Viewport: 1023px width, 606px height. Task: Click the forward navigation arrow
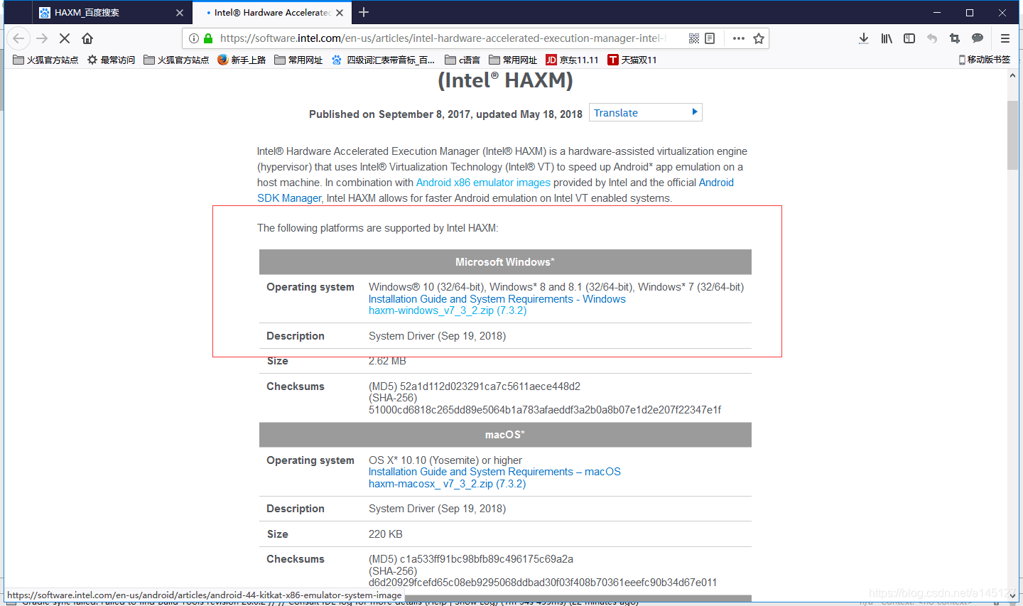click(x=42, y=38)
